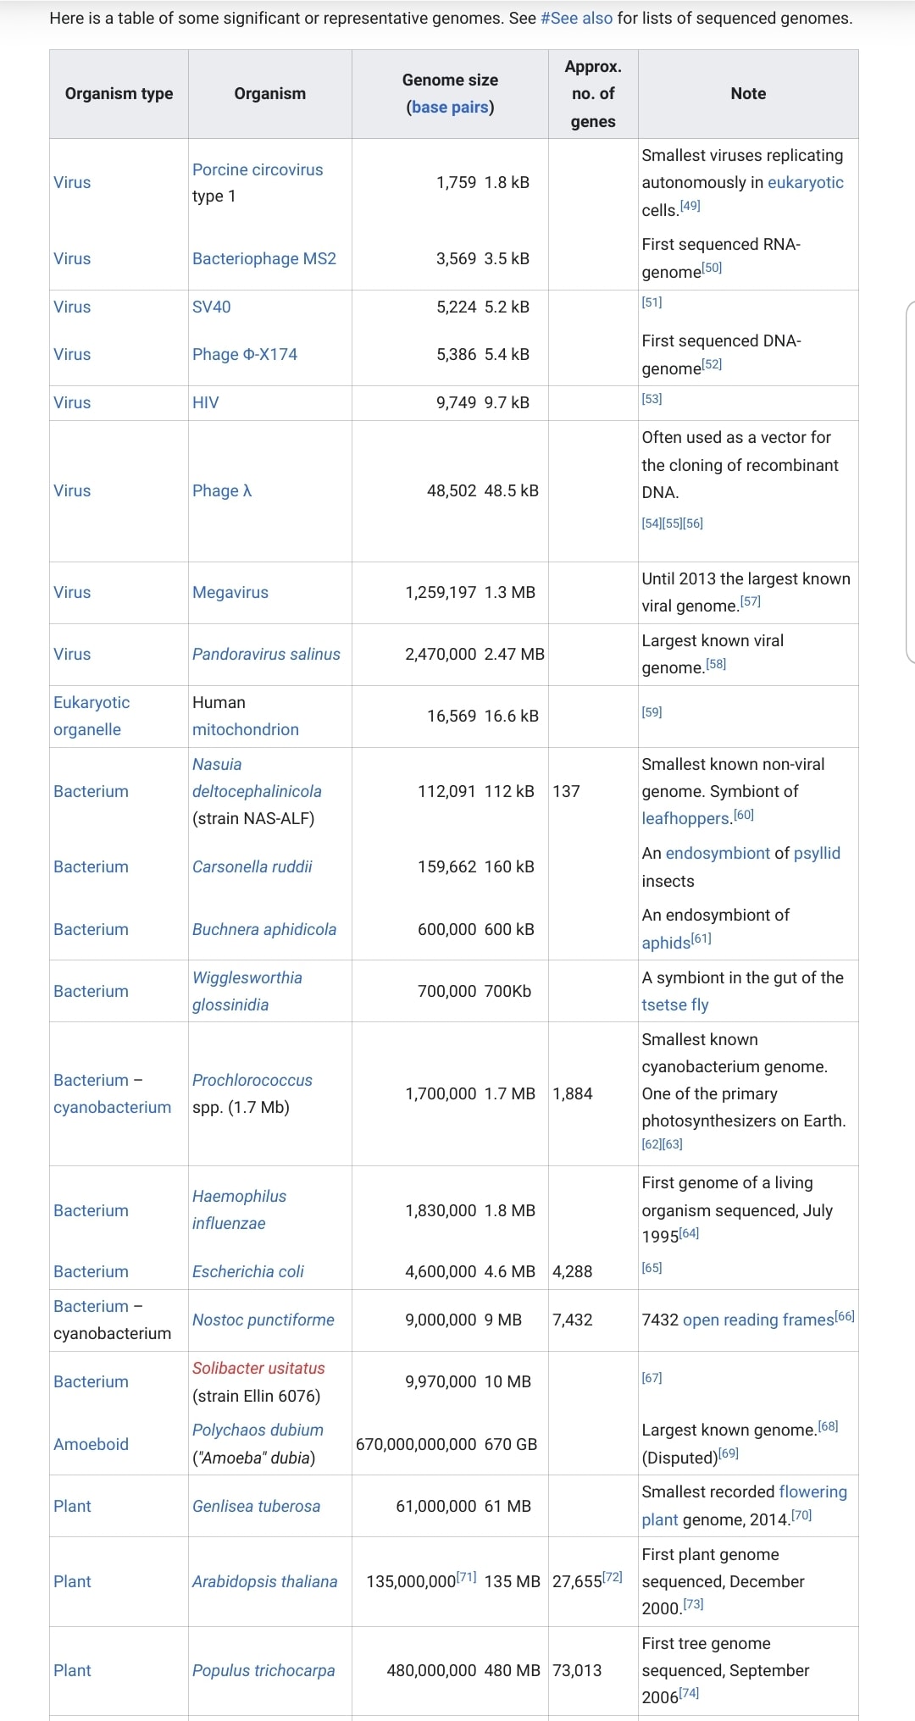The height and width of the screenshot is (1721, 915).
Task: Open the Porcine circovirus article link
Action: coord(258,169)
